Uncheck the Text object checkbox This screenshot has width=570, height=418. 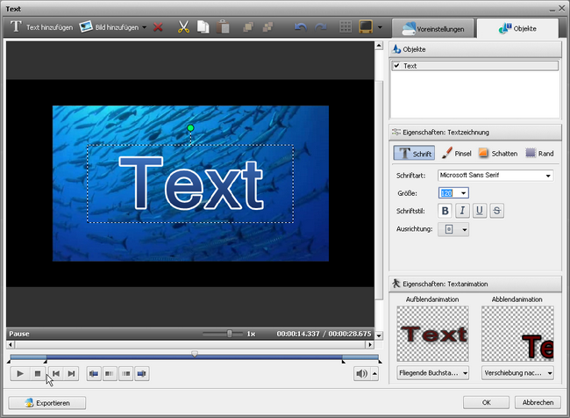tap(396, 66)
